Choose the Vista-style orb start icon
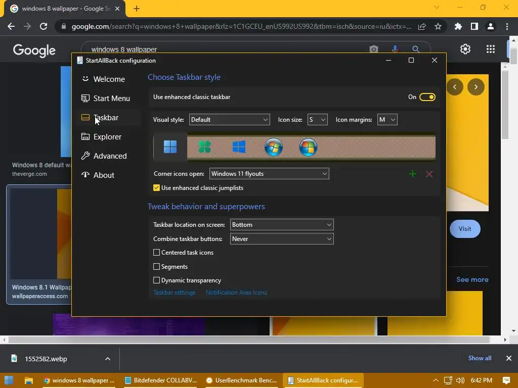Image resolution: width=518 pixels, height=388 pixels. (308, 147)
